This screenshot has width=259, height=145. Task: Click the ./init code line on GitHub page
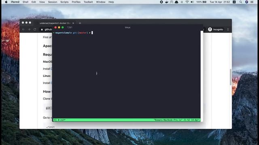point(50,127)
